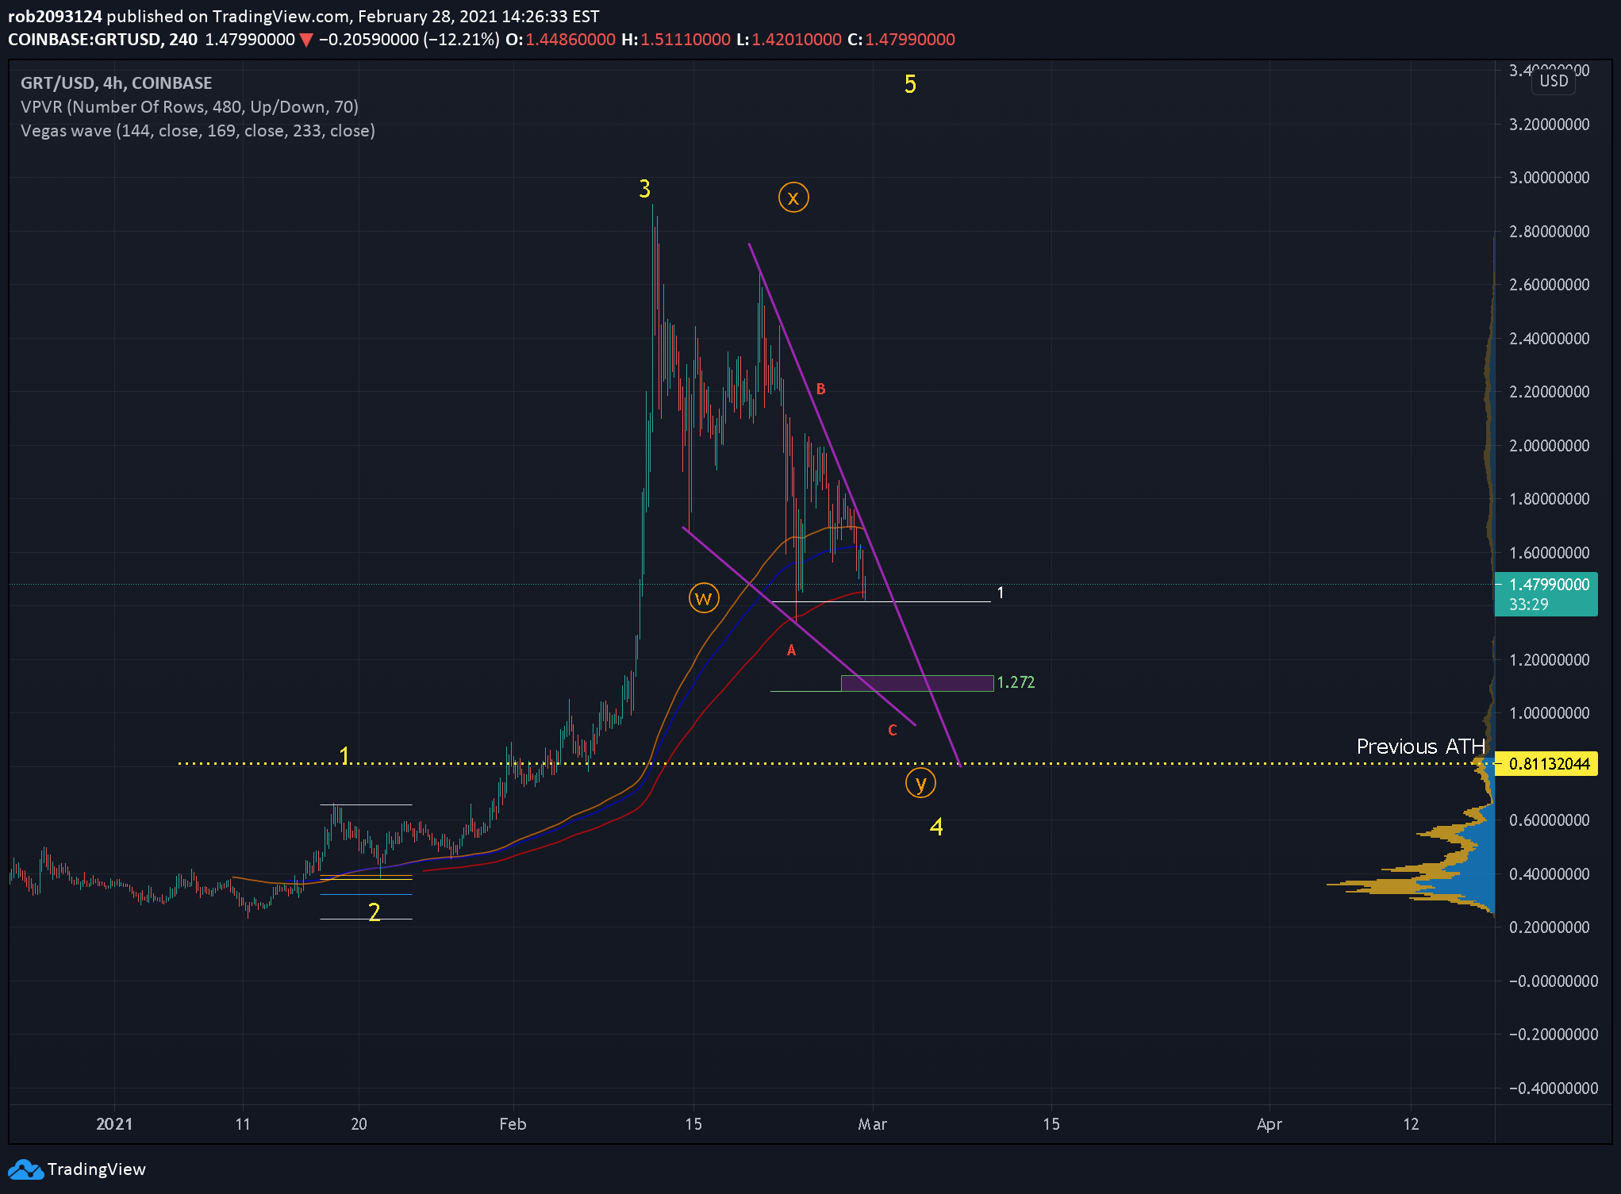
Task: Click the red C wave label
Action: pos(893,731)
